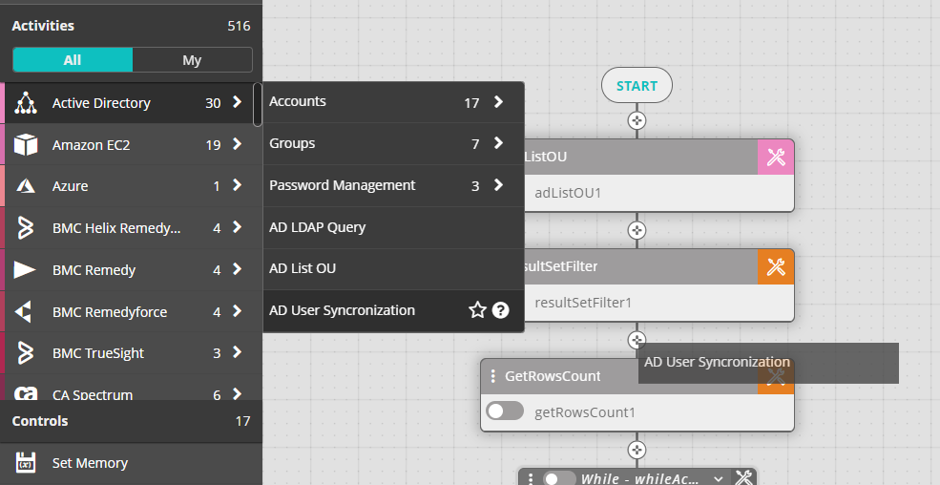This screenshot has width=940, height=485.
Task: Click the Amazon EC2 label
Action: (91, 144)
